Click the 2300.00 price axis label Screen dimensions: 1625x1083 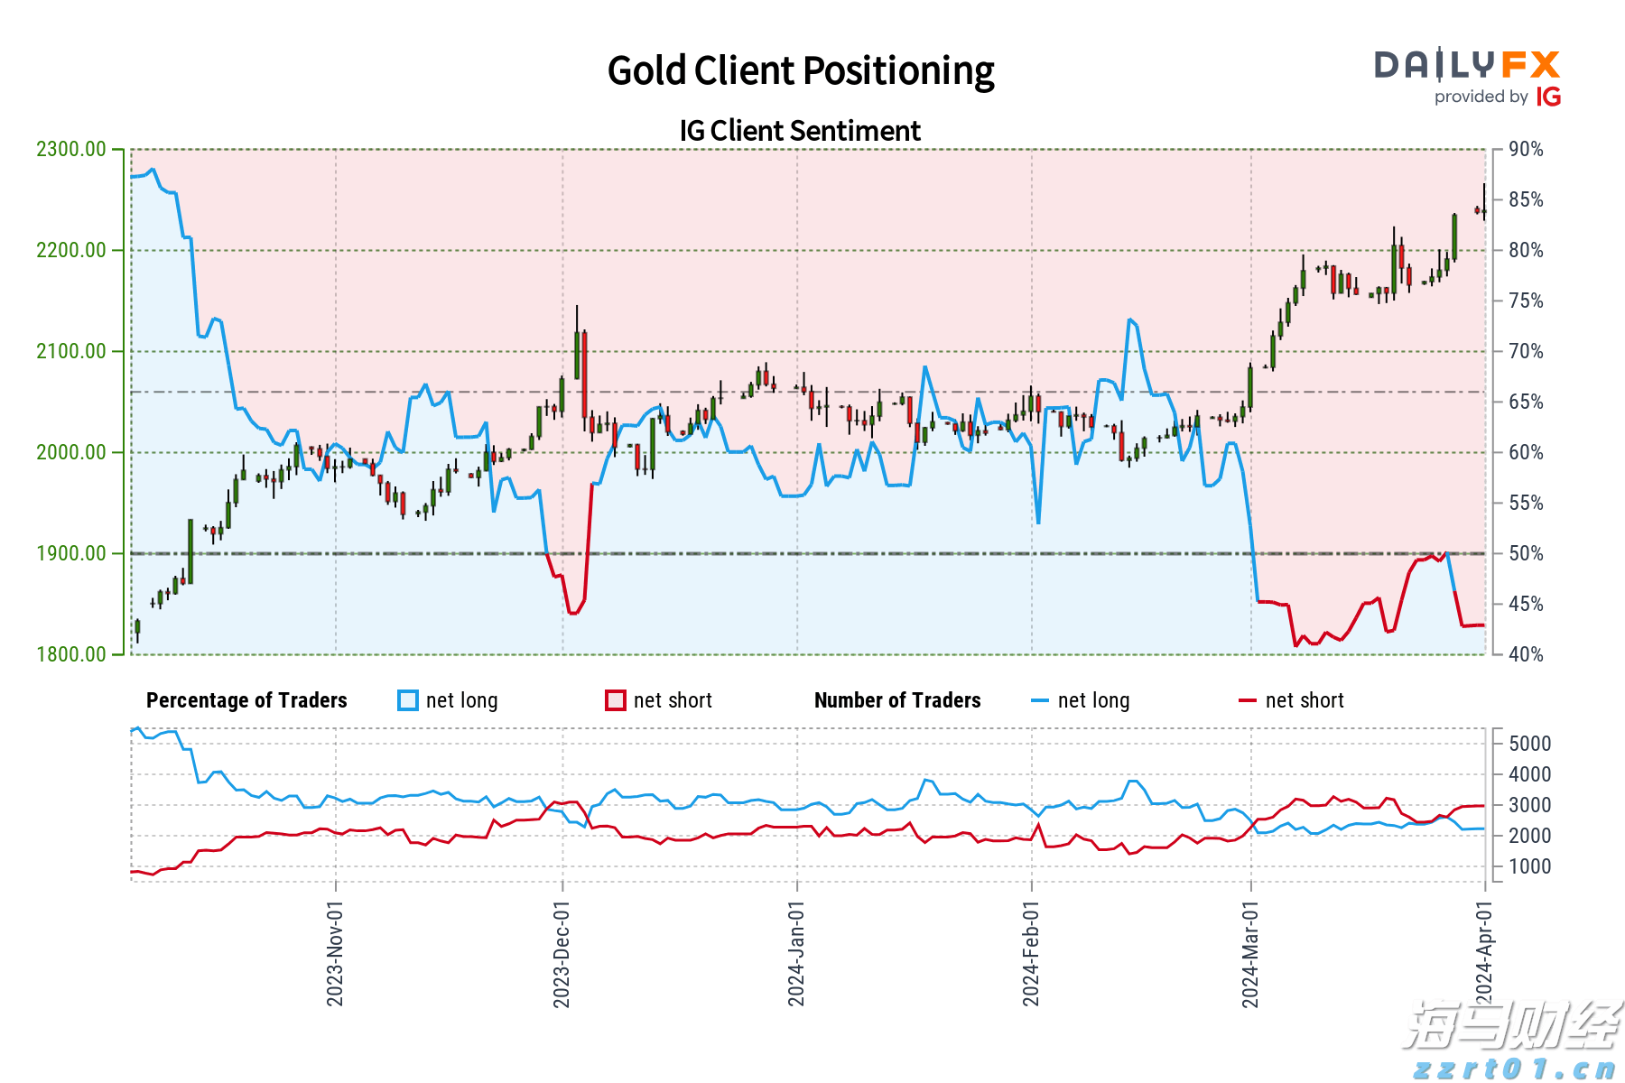coord(71,149)
